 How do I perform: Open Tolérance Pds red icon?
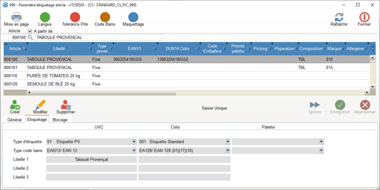(x=75, y=17)
